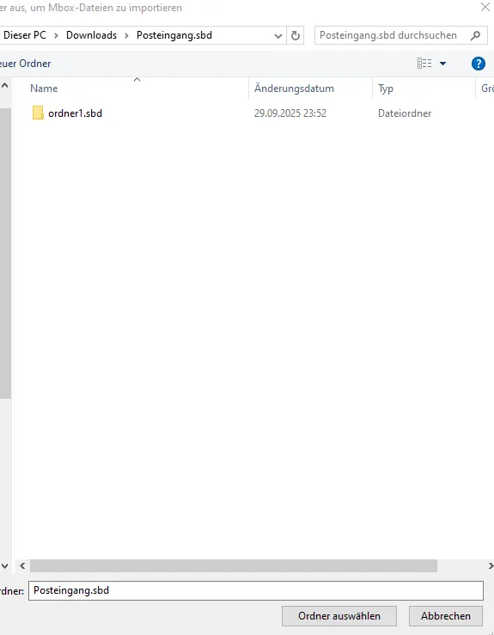Sort by the Name column header

pos(44,89)
